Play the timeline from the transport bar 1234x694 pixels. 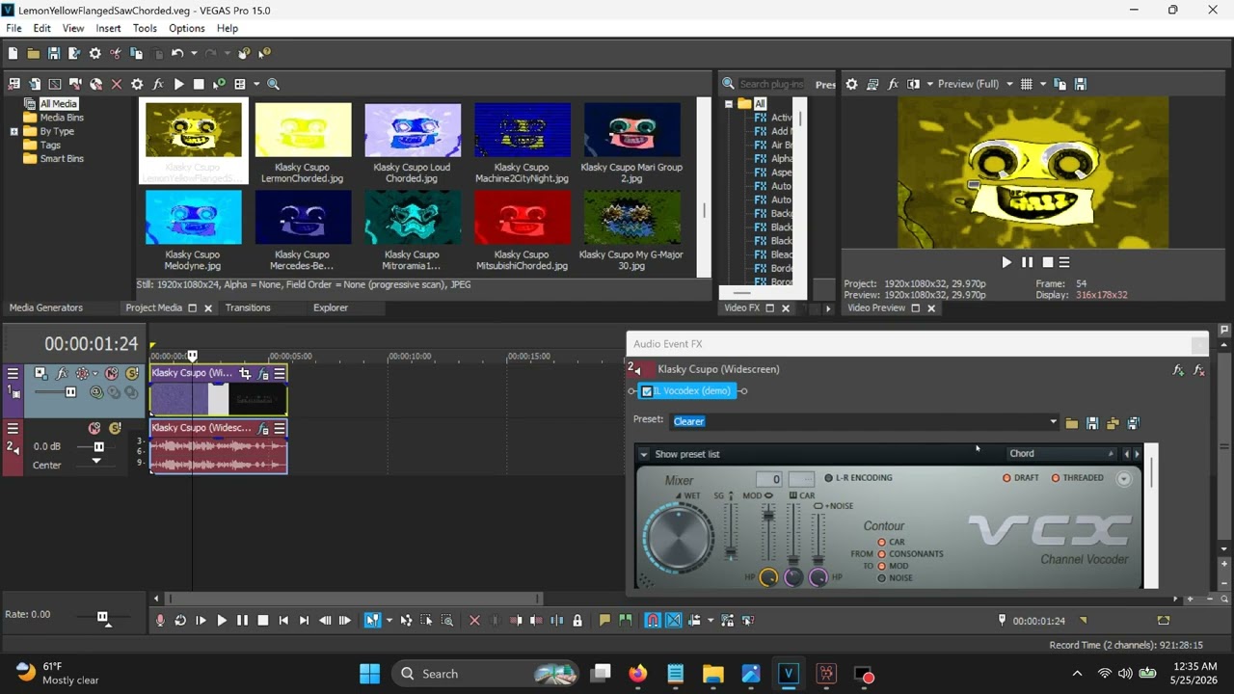coord(222,621)
